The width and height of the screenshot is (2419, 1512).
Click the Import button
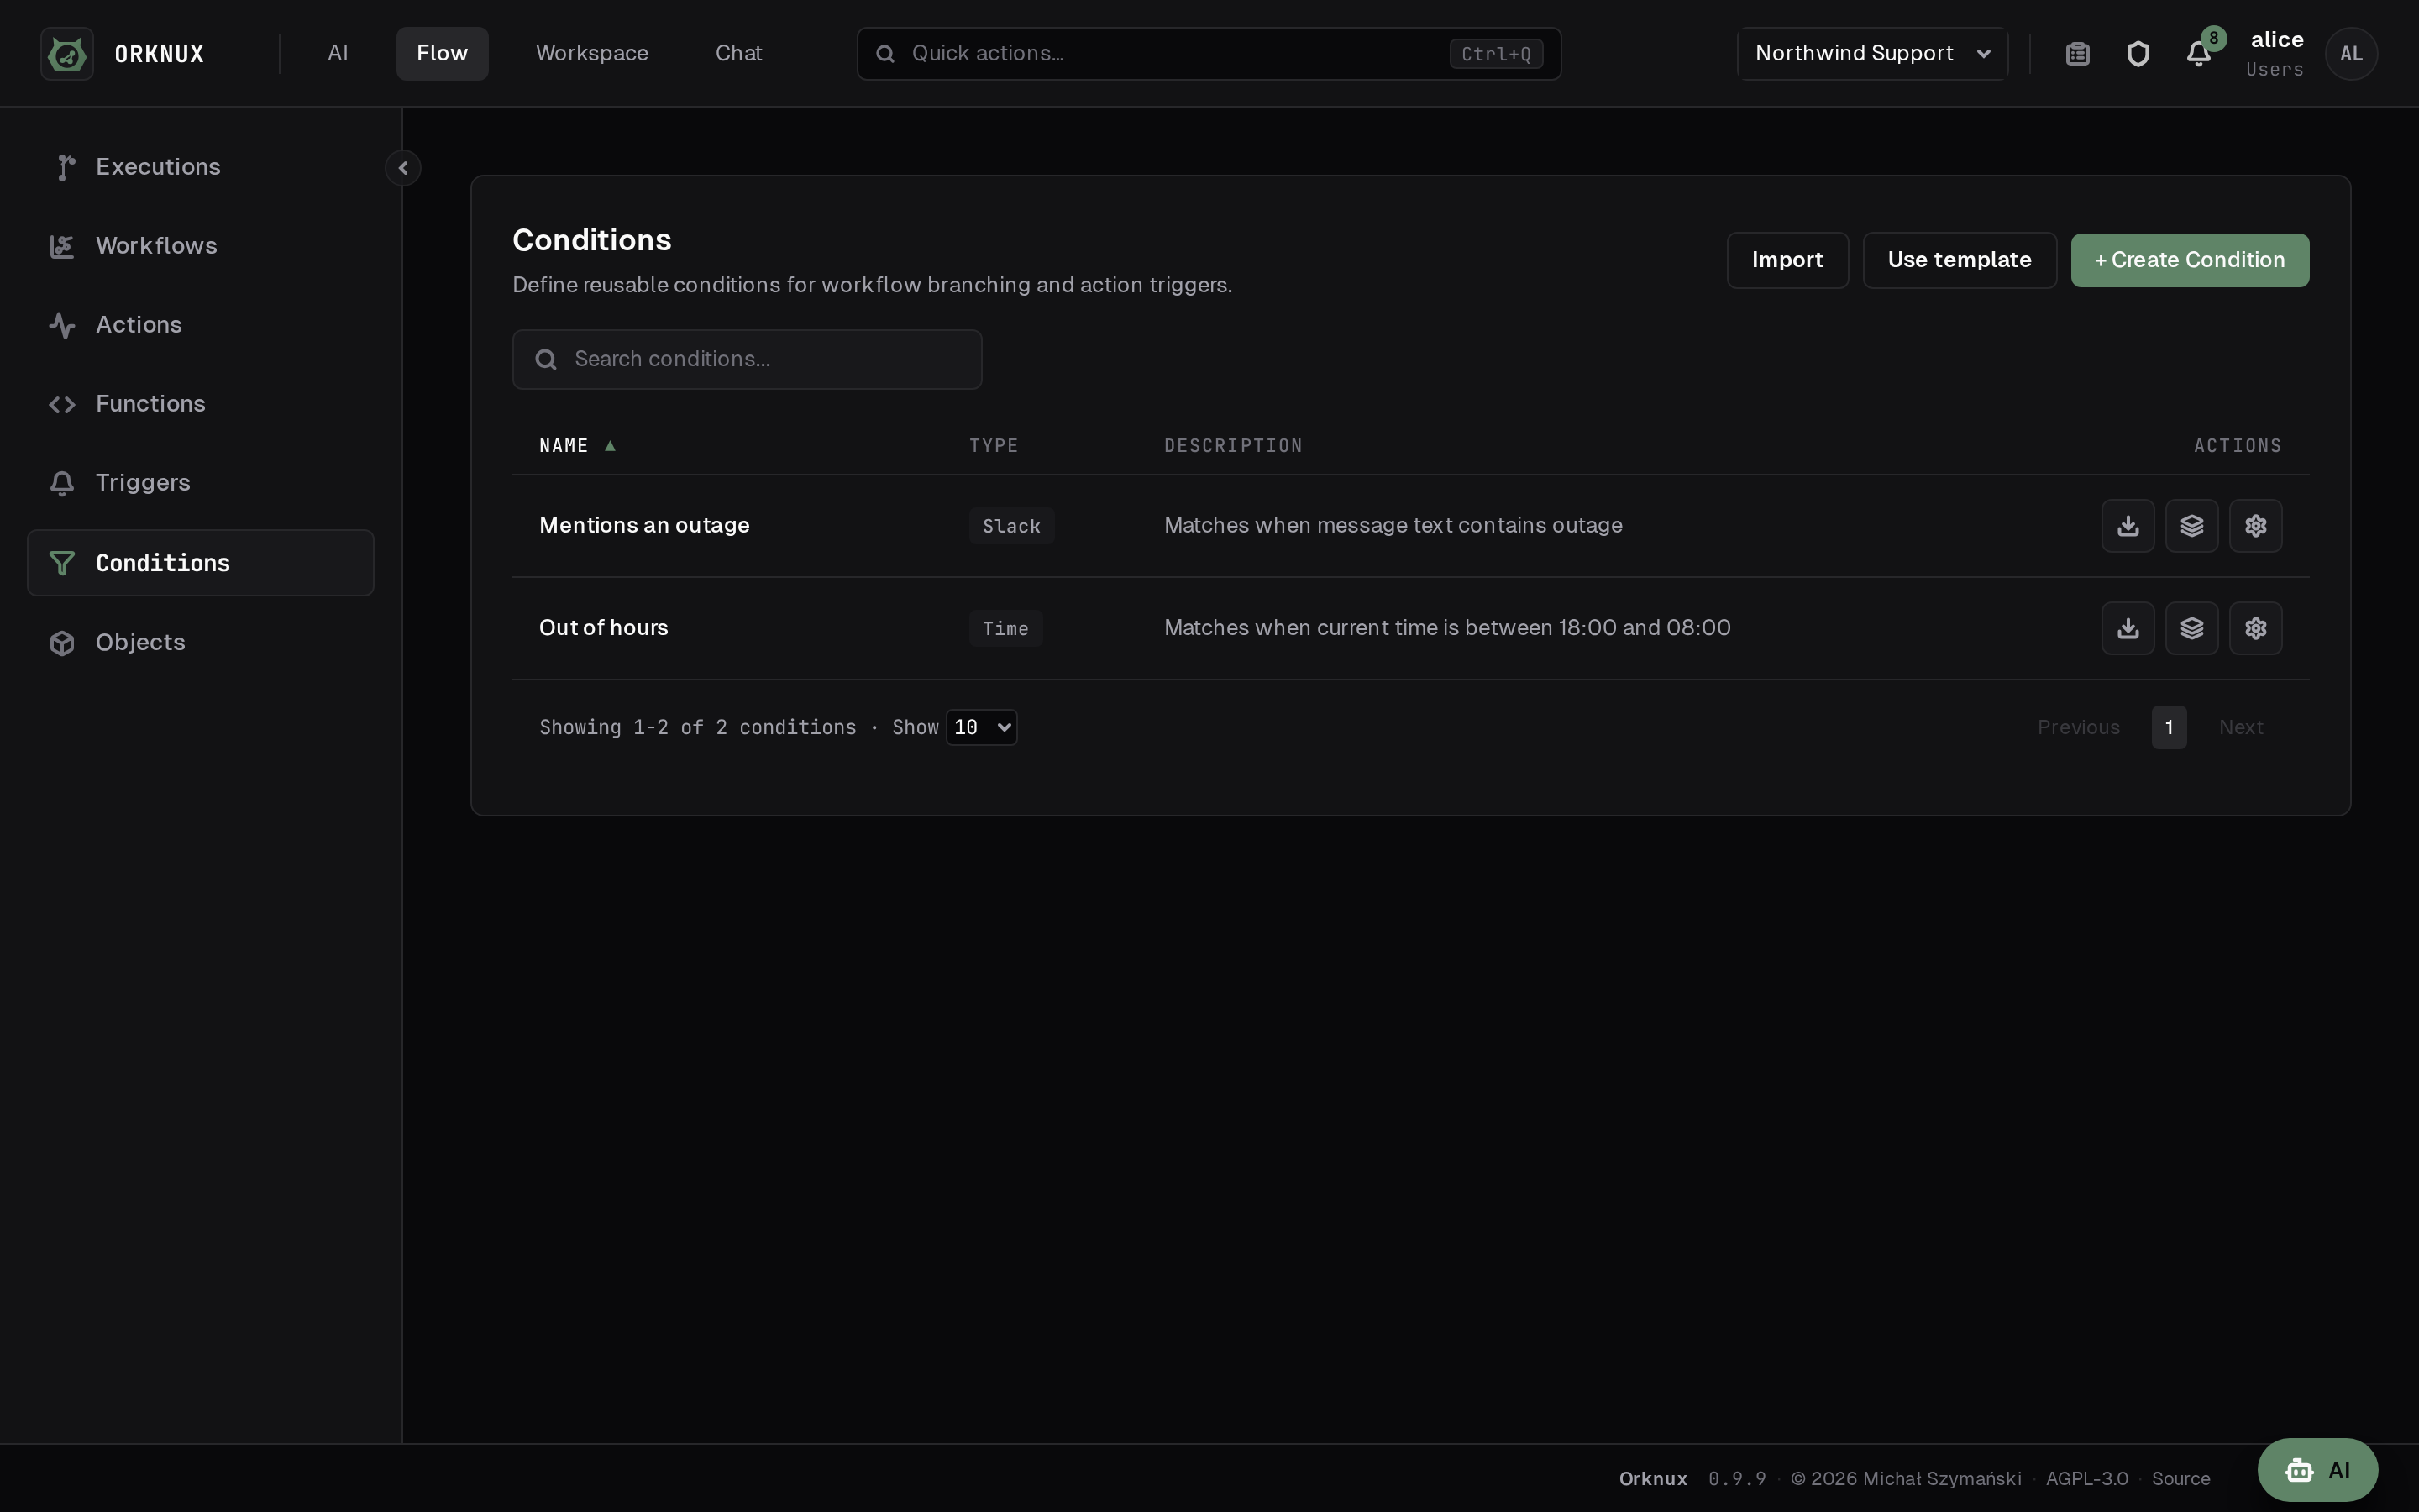1787,260
